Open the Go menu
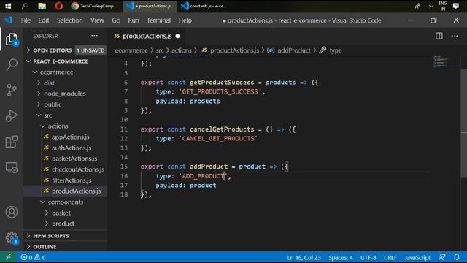Image resolution: width=467 pixels, height=263 pixels. click(116, 20)
